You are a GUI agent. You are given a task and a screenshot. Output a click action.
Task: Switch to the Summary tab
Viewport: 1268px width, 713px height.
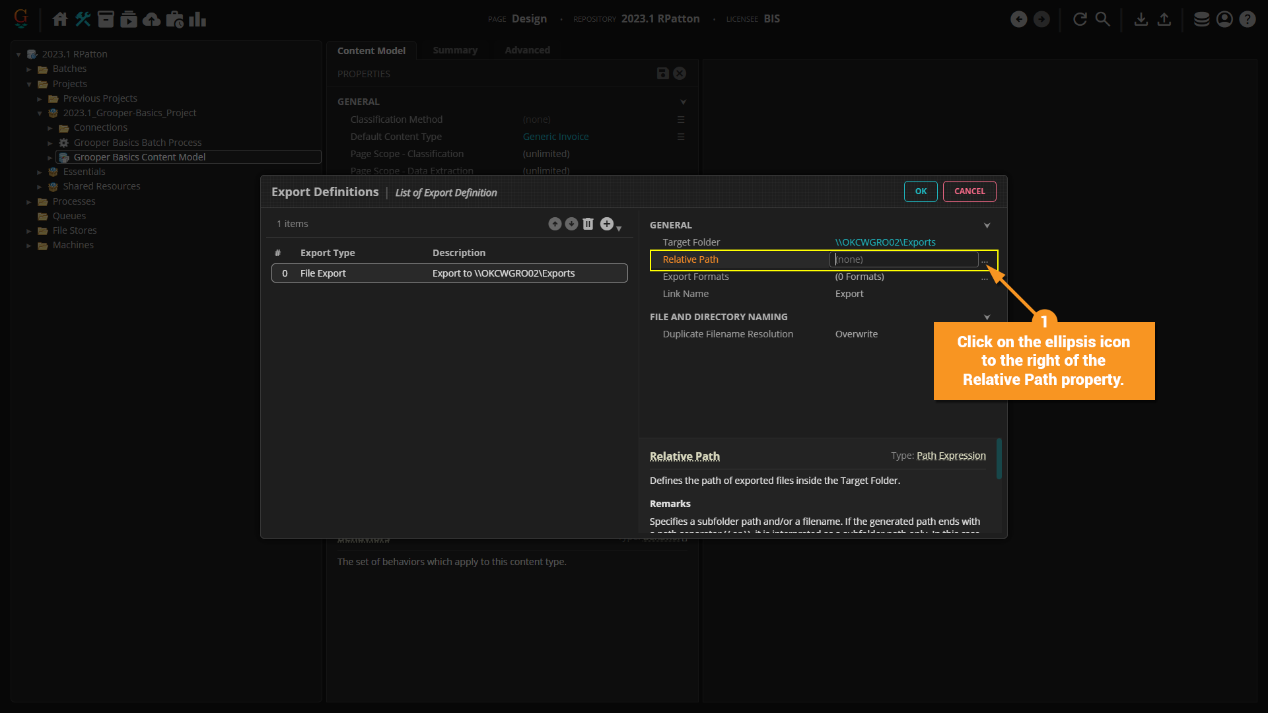click(454, 50)
